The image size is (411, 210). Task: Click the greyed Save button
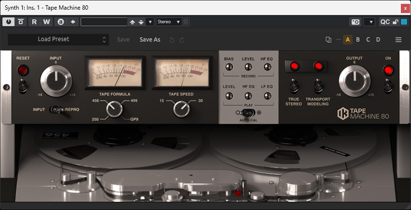(x=123, y=40)
